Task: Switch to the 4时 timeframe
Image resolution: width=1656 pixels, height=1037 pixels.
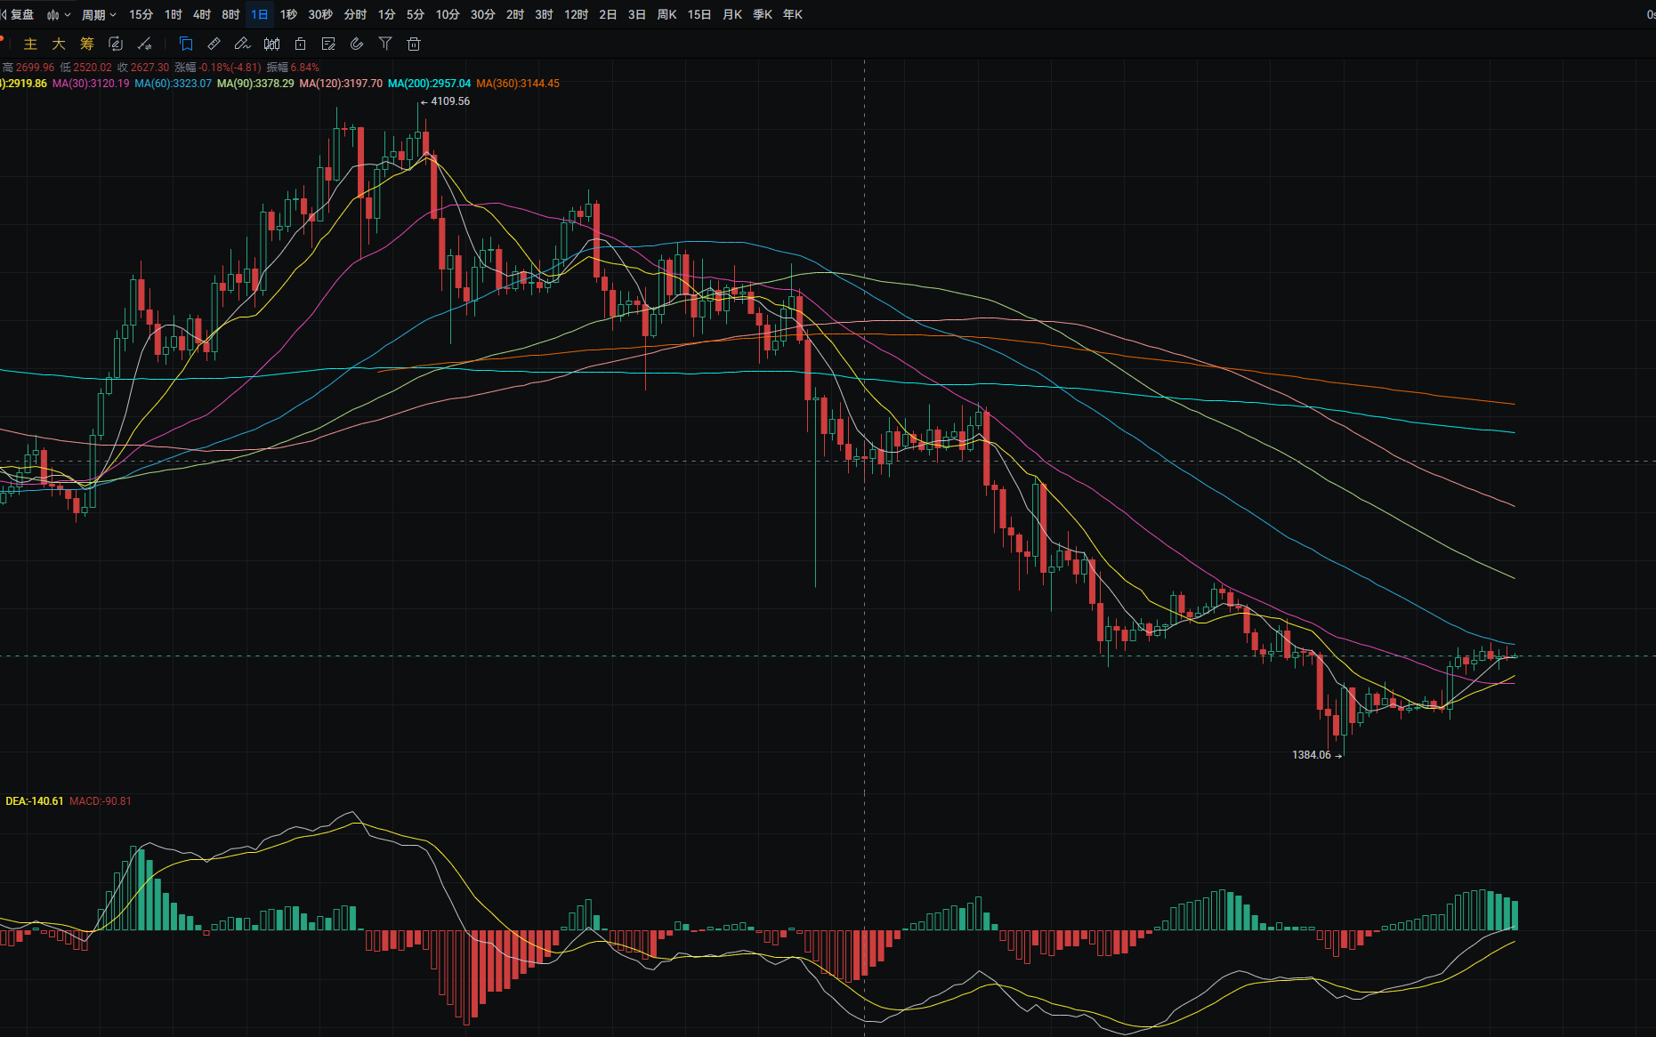Action: point(202,14)
